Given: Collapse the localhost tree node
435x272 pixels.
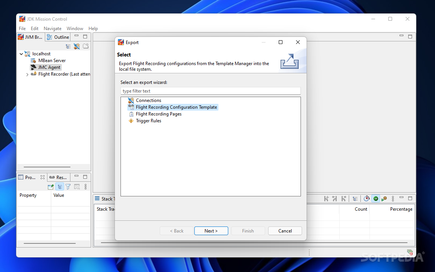Looking at the screenshot, I should [x=21, y=54].
